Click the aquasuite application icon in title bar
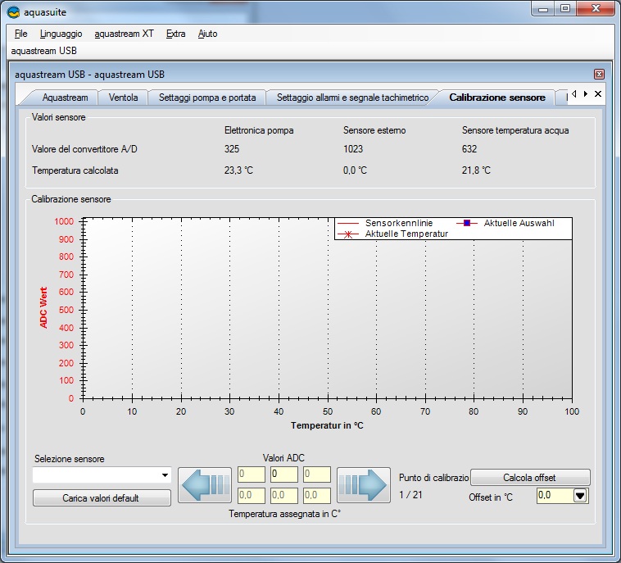Screen dimensions: 621x563 (x=12, y=11)
